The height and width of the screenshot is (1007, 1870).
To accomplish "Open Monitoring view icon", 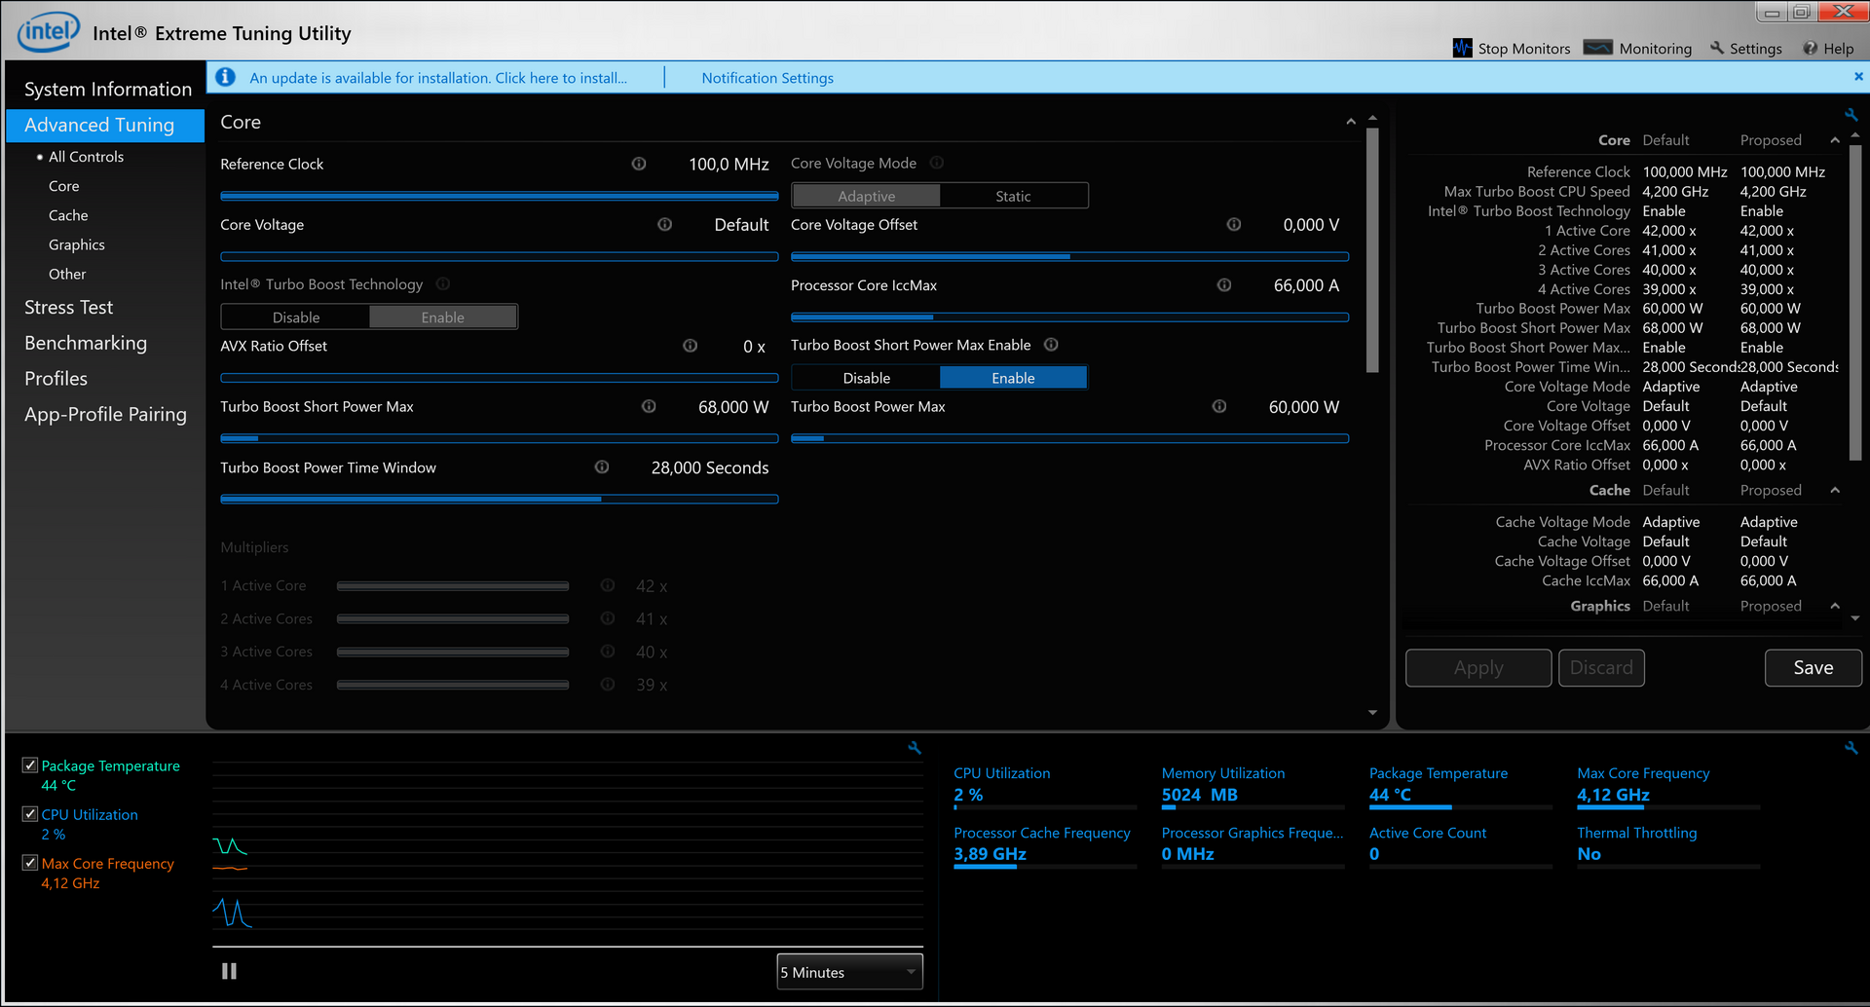I will pos(1597,48).
